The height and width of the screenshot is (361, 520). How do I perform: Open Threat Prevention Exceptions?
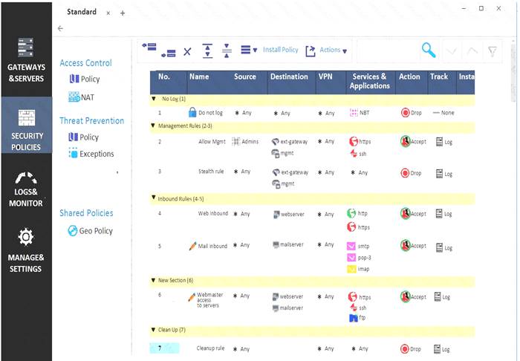coord(91,154)
